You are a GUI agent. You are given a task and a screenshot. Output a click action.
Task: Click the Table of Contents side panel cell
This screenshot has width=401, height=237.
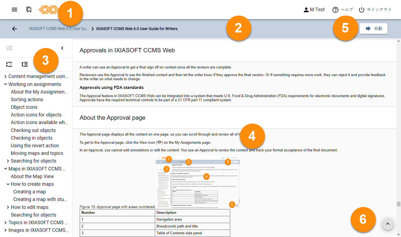(193, 233)
